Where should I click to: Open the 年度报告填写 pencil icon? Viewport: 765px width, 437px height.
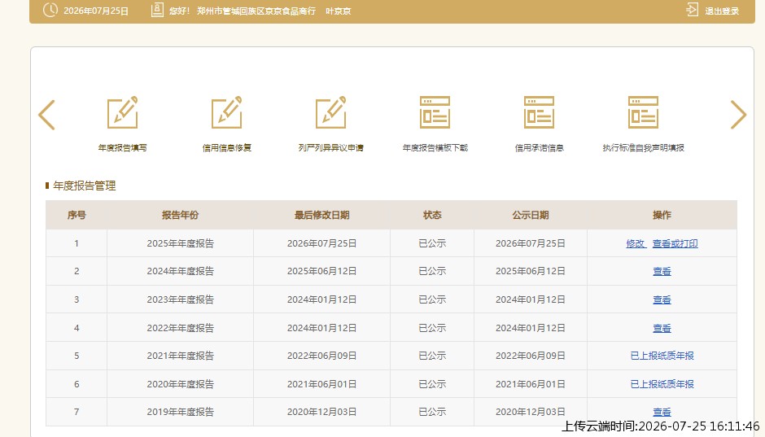point(122,112)
